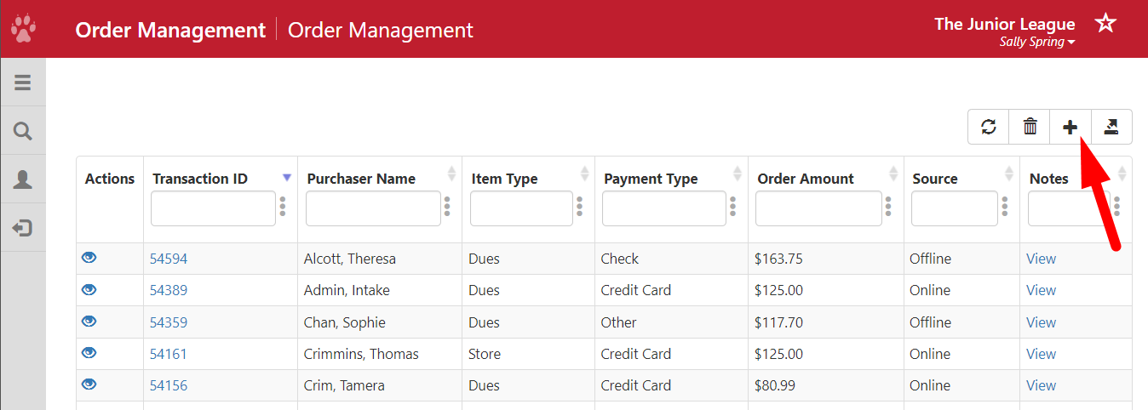Image resolution: width=1148 pixels, height=410 pixels.
Task: Click the bold Order Management breadcrumb title
Action: [170, 30]
